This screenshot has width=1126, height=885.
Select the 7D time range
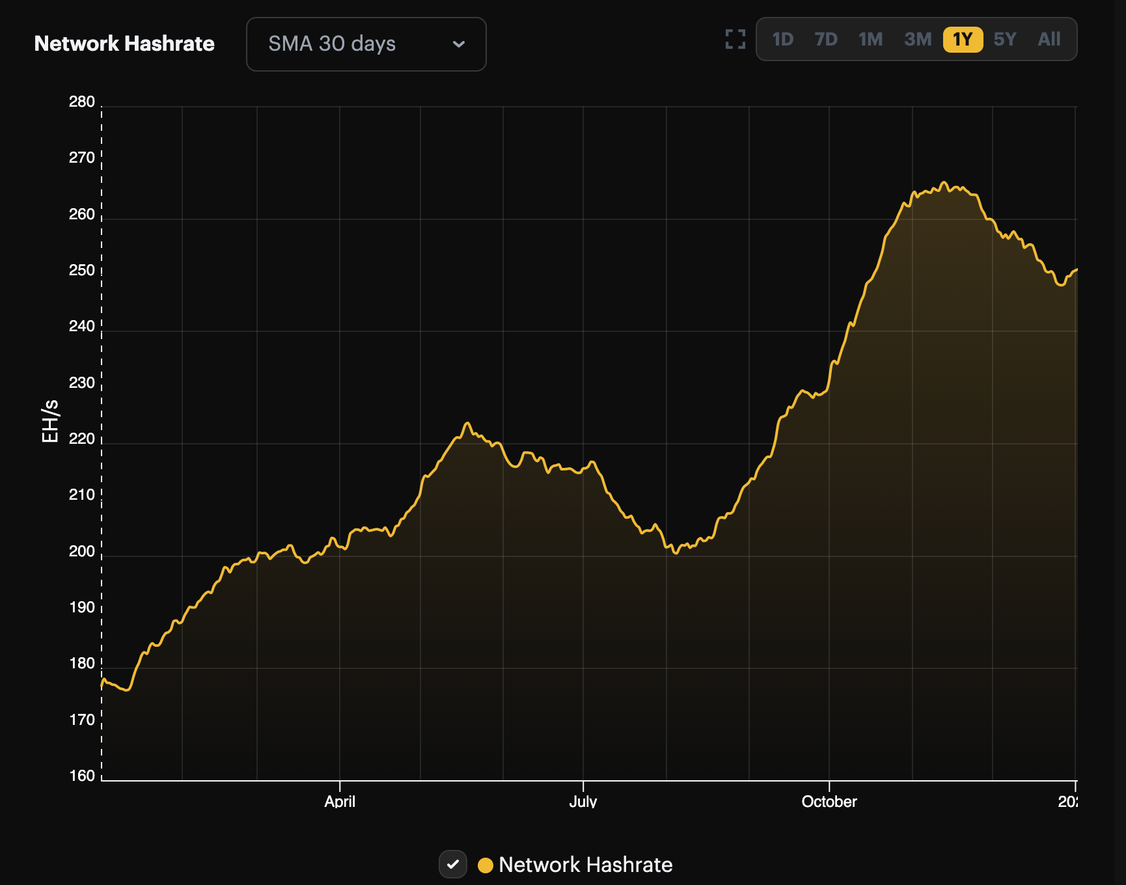[827, 40]
